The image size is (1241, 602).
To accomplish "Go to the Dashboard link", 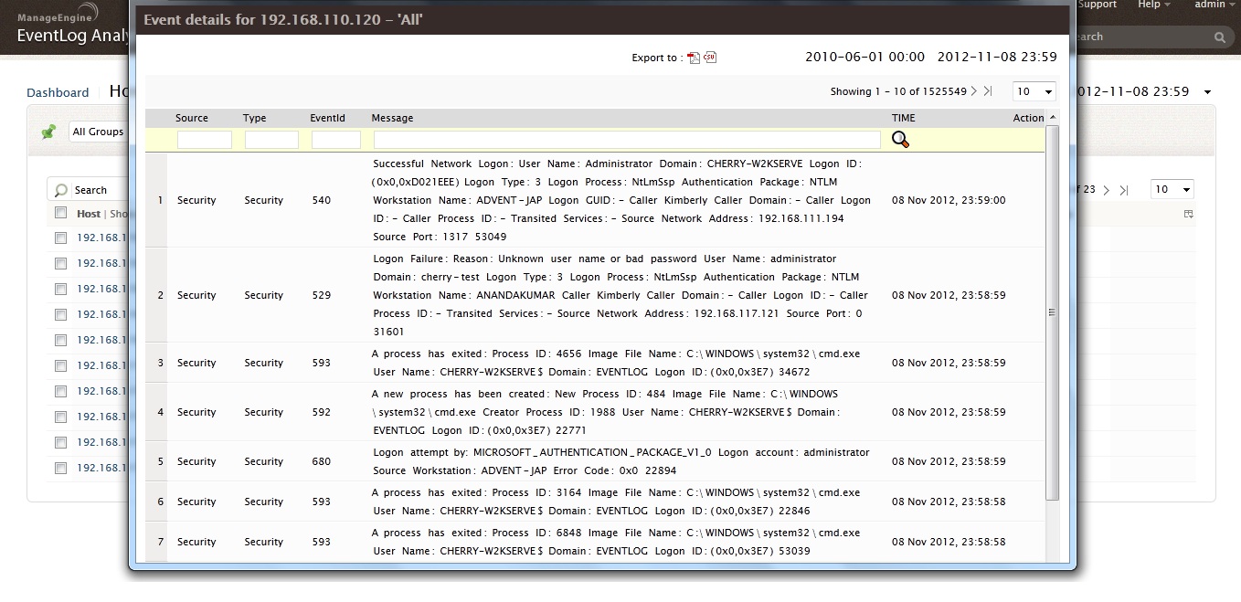I will pyautogui.click(x=58, y=92).
